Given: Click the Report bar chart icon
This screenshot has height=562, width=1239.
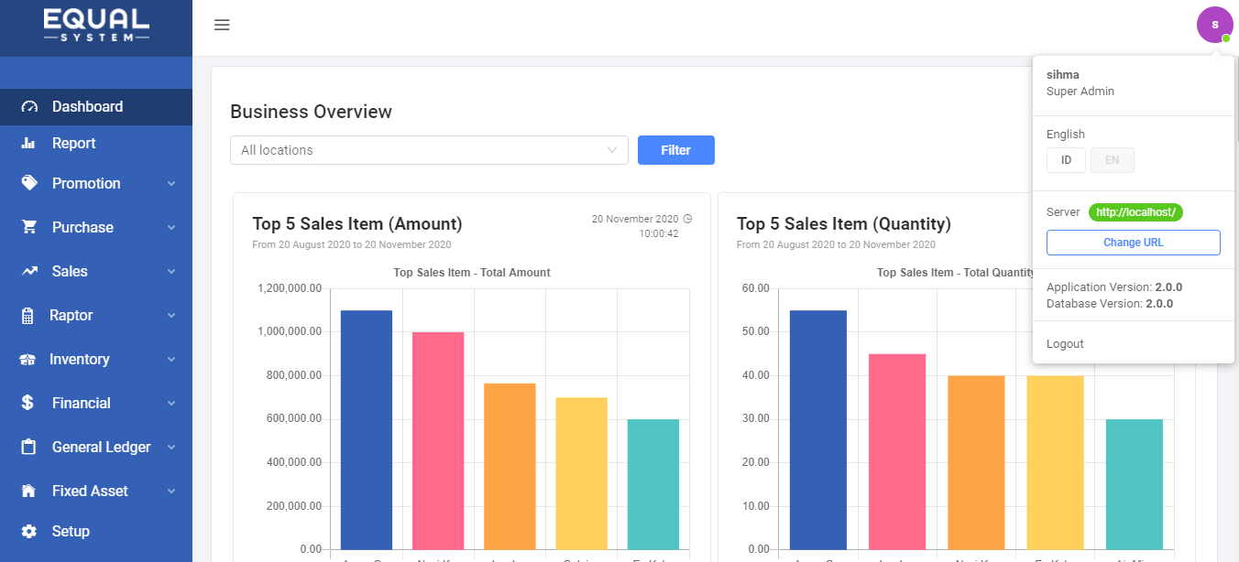Looking at the screenshot, I should point(29,144).
